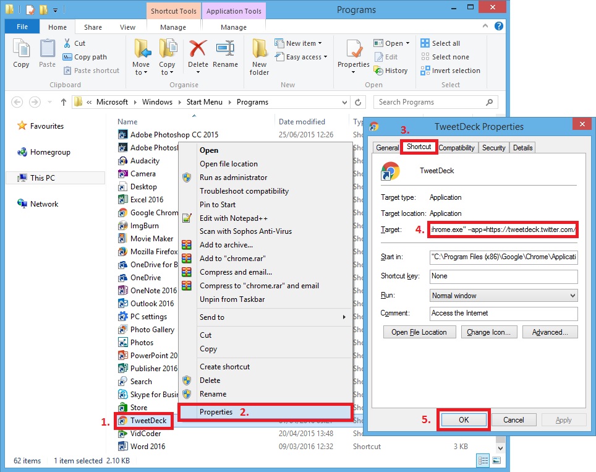Switch to large icons view in status bar
Viewport: 596px width, 472px height.
(496, 461)
